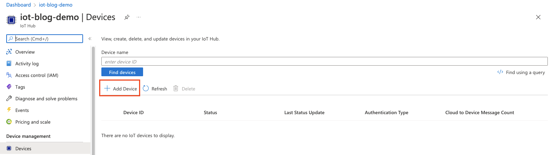Collapse the sidebar with the double chevron

click(x=90, y=39)
